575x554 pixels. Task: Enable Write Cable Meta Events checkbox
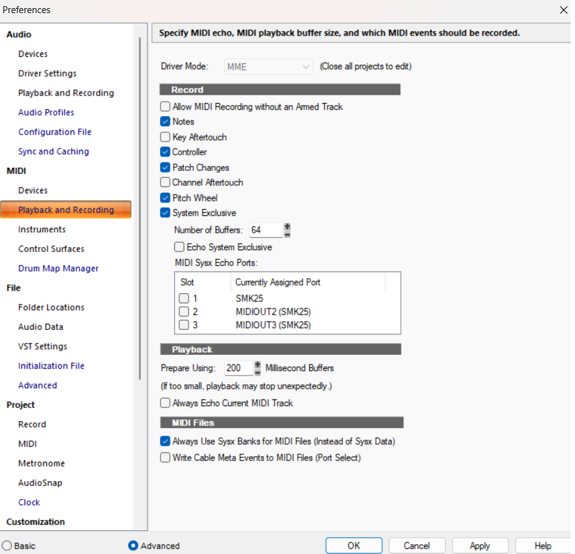click(x=165, y=457)
